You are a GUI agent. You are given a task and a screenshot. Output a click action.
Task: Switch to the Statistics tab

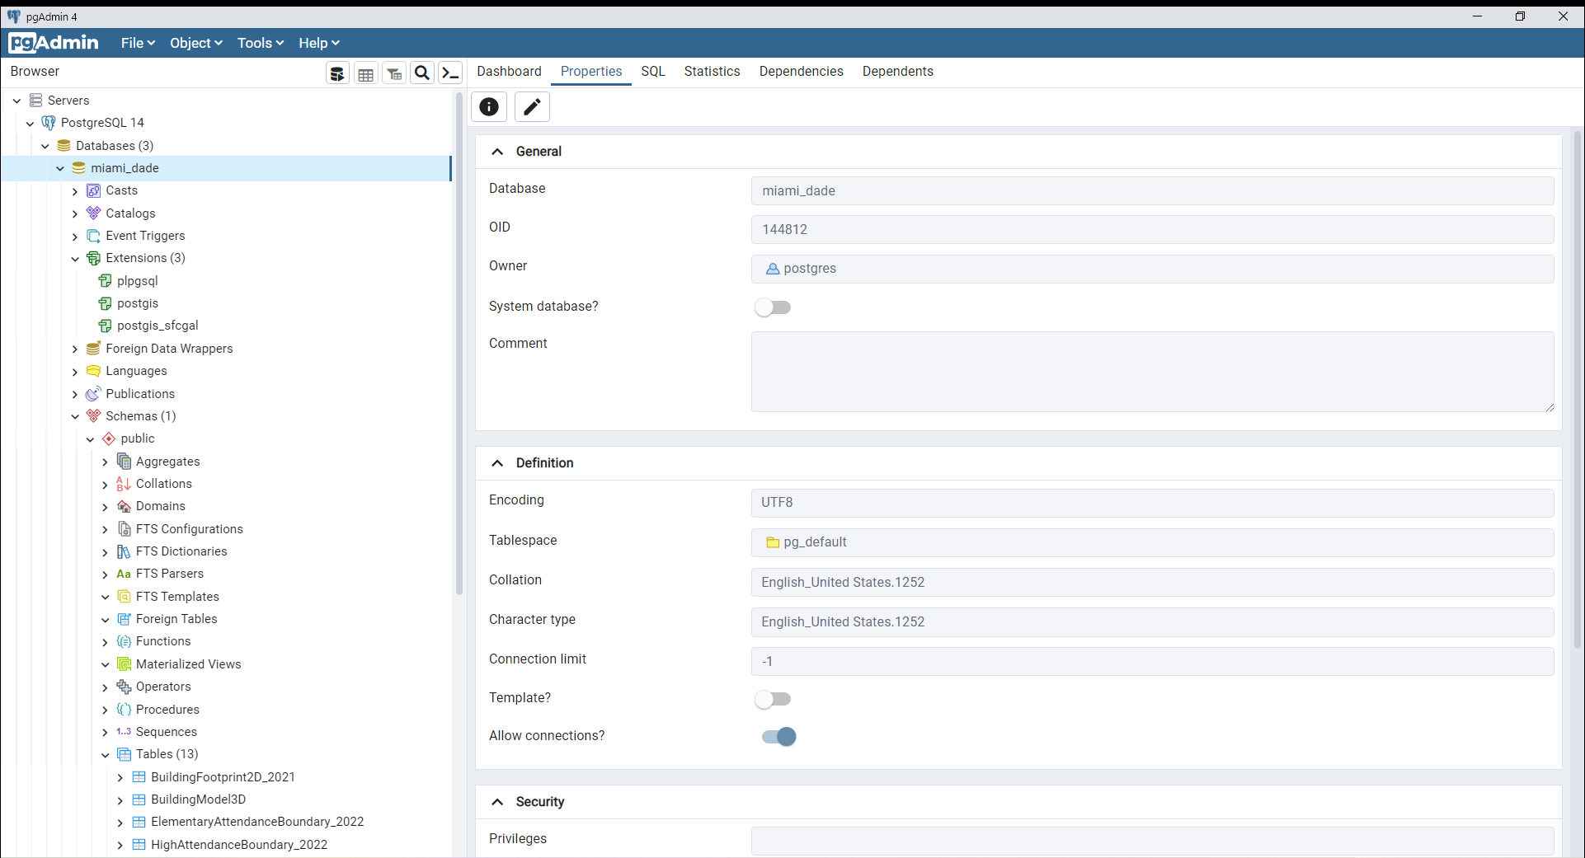point(712,71)
